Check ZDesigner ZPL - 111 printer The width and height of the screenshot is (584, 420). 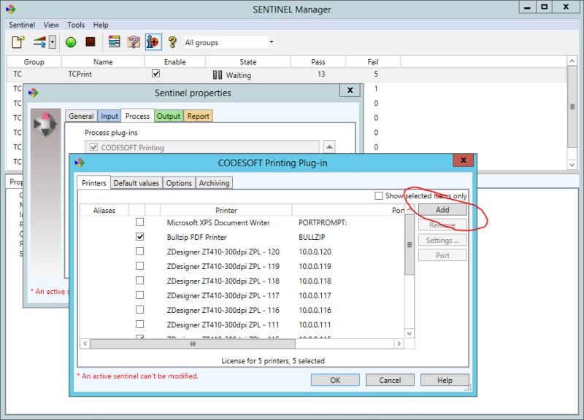click(139, 324)
